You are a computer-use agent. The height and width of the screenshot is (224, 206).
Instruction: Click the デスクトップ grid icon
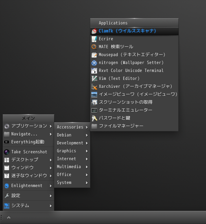tap(7, 160)
